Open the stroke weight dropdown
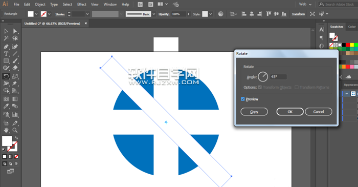Image resolution: width=358 pixels, height=187 pixels. coord(87,14)
